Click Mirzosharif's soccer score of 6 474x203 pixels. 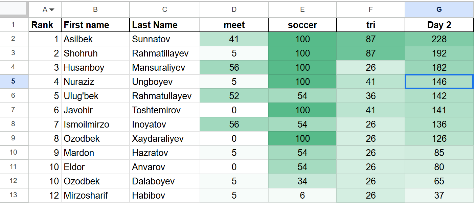(x=302, y=195)
